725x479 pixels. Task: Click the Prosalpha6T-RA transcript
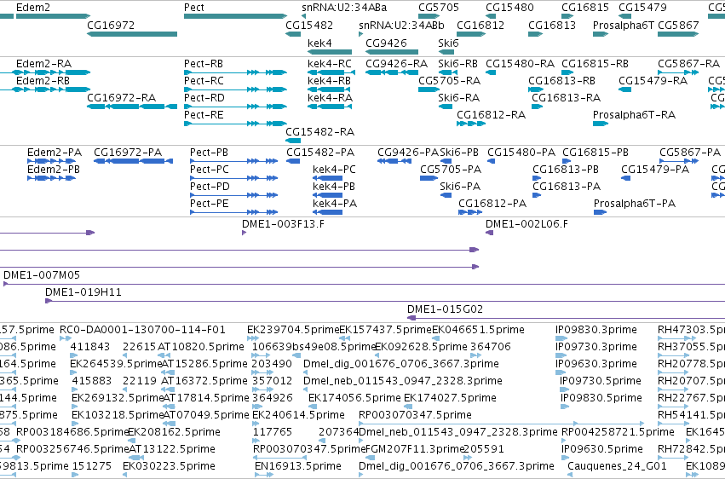coord(601,124)
